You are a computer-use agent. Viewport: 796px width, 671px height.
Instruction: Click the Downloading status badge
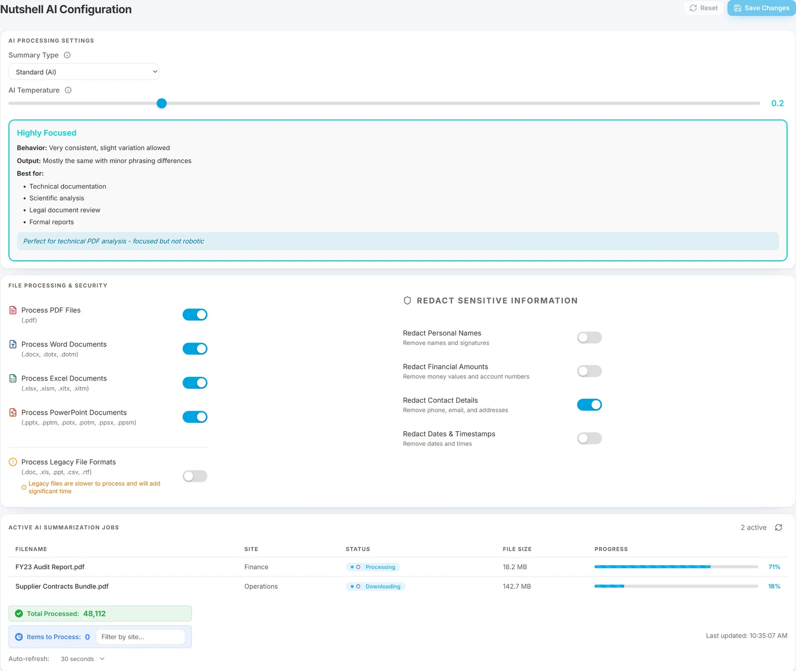click(376, 586)
